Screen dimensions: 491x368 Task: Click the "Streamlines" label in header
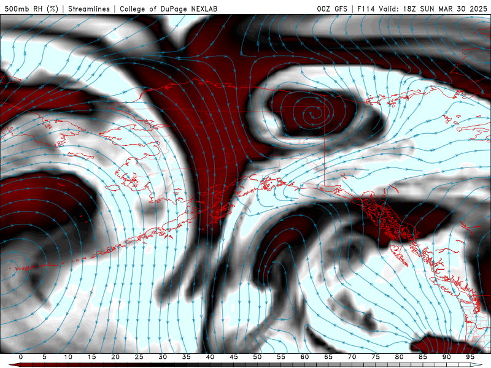point(89,9)
